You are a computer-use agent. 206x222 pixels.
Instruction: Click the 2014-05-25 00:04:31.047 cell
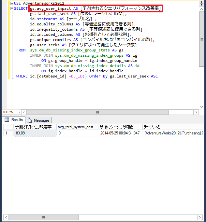click(x=120, y=133)
